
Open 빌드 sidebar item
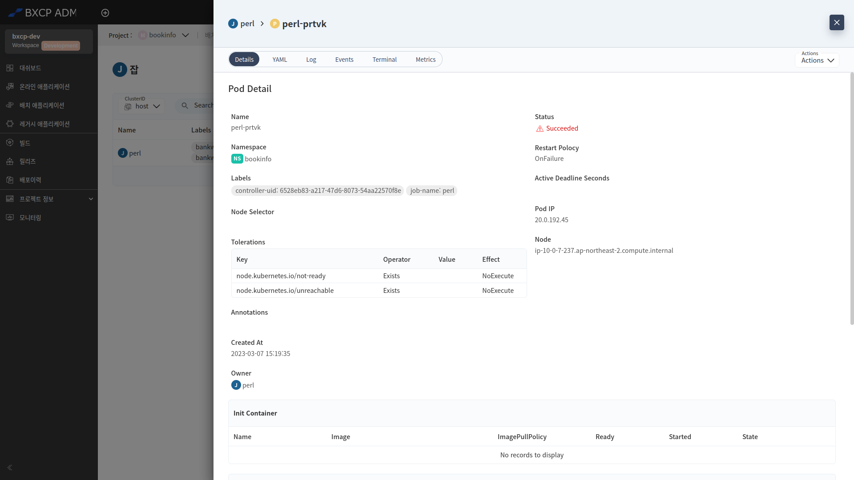[49, 143]
